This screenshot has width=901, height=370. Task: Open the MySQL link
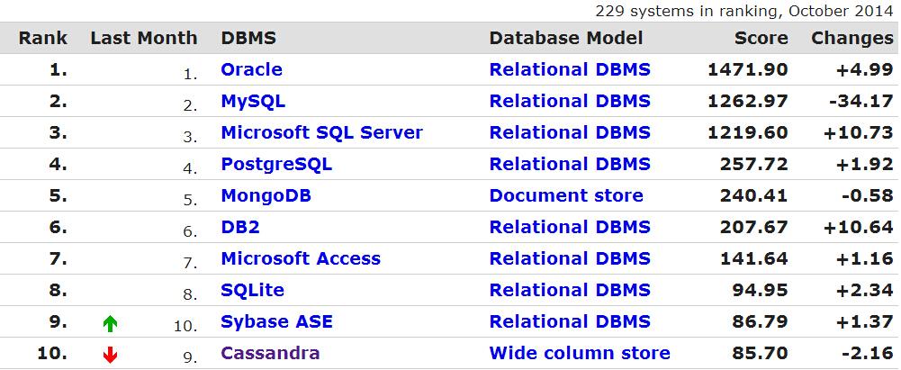(253, 101)
